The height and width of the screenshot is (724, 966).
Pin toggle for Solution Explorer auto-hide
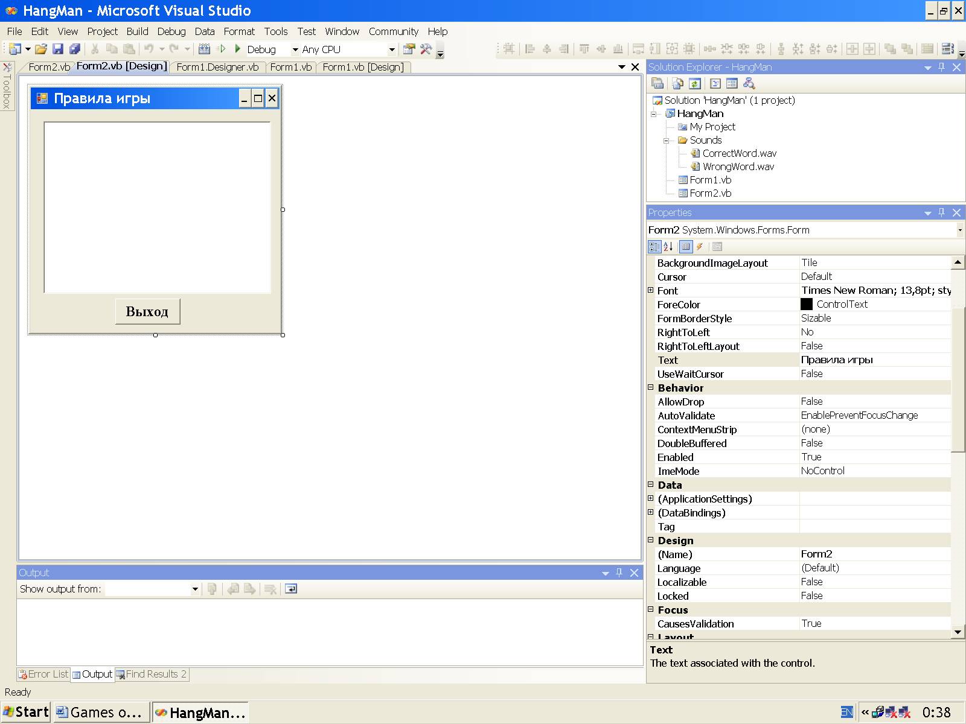[941, 67]
